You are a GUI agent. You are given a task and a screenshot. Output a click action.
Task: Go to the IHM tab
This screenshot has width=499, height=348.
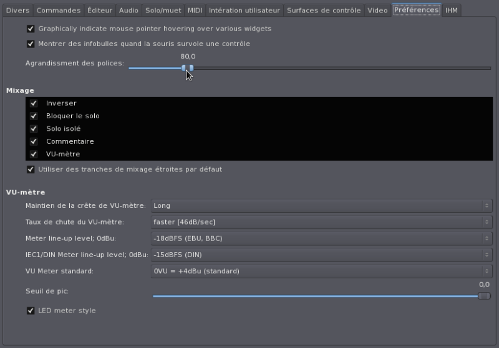tap(451, 11)
